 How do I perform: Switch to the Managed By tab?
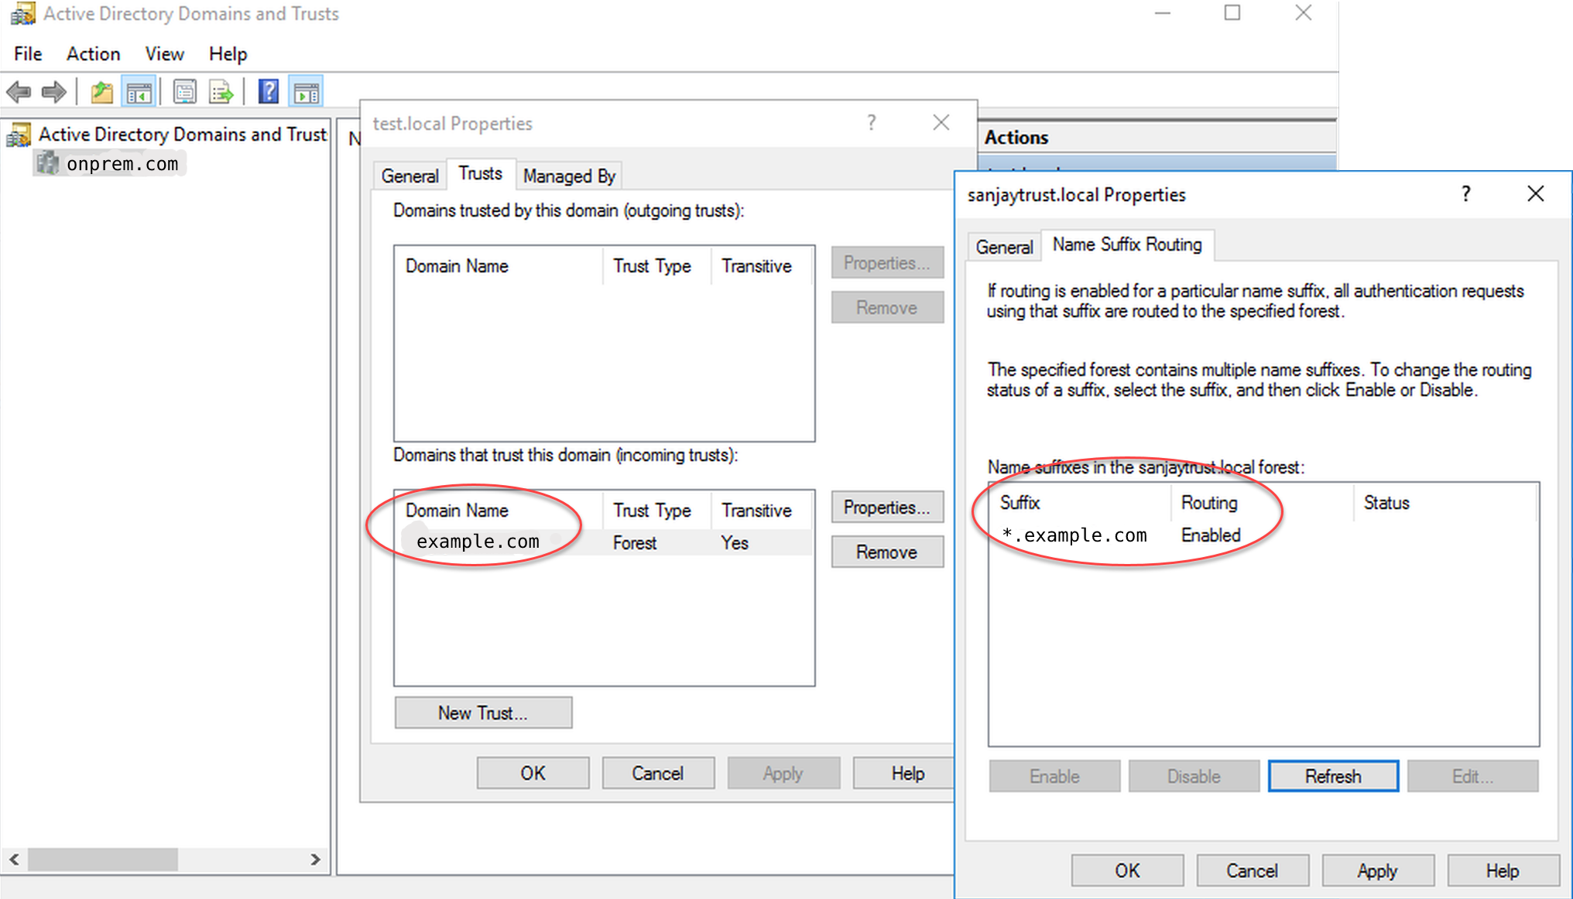click(x=569, y=176)
